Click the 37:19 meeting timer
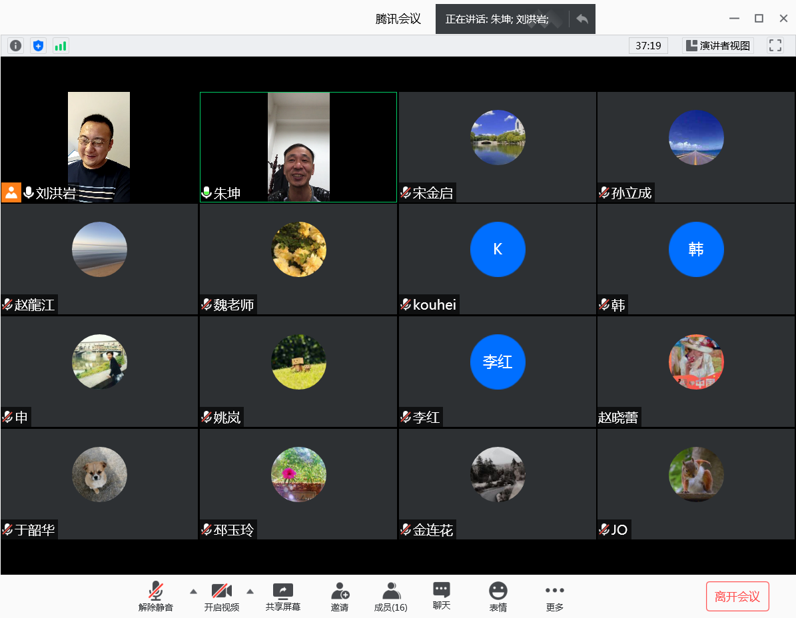This screenshot has width=796, height=618. pyautogui.click(x=648, y=46)
